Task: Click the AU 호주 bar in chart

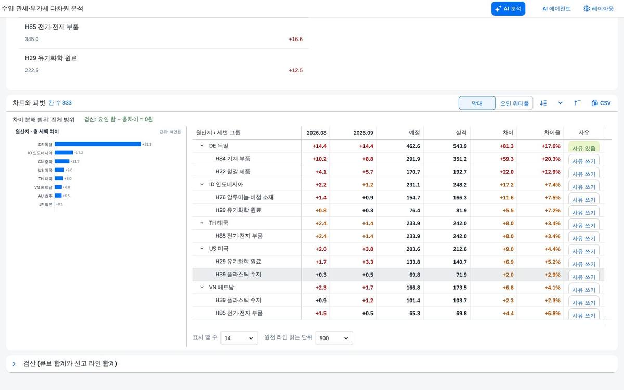Action: click(58, 196)
